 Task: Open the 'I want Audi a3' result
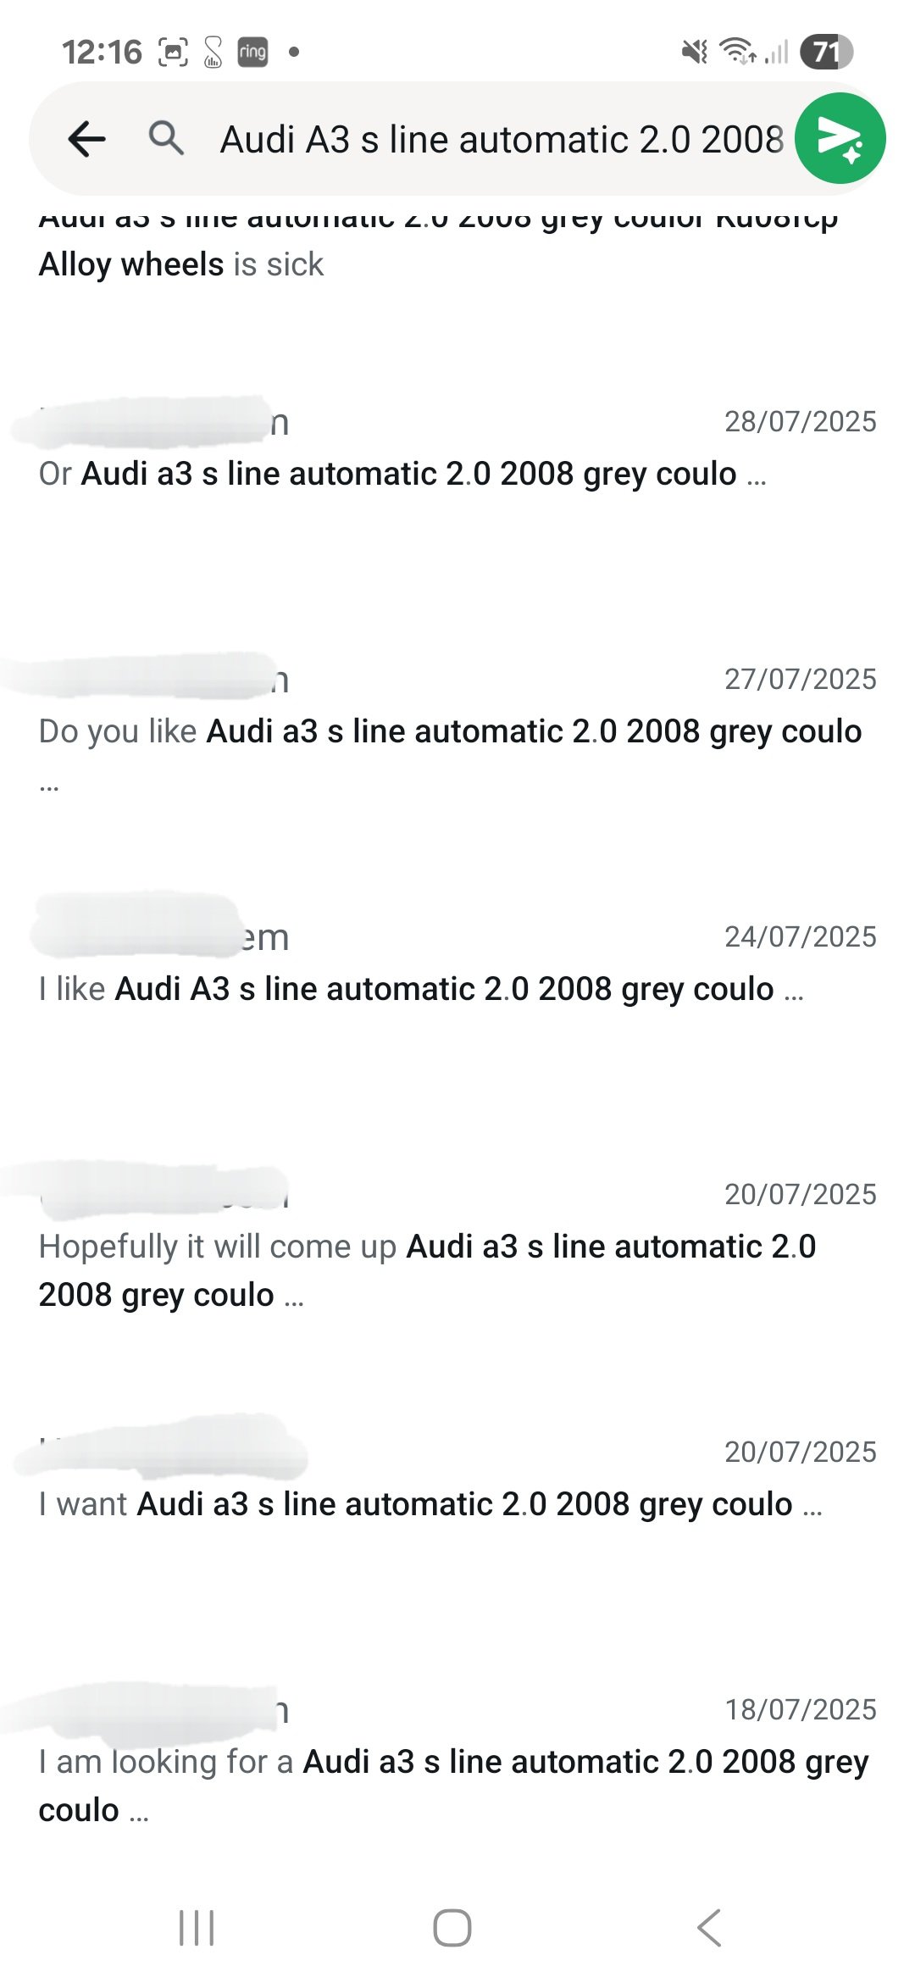[x=457, y=1480]
